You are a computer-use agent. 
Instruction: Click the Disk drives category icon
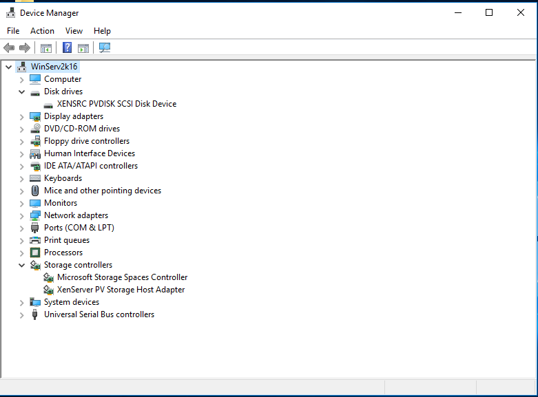[x=35, y=93]
